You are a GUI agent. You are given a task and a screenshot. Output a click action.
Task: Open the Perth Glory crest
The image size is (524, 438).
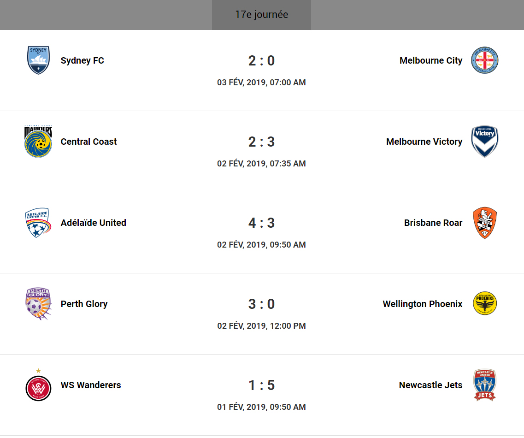click(38, 304)
